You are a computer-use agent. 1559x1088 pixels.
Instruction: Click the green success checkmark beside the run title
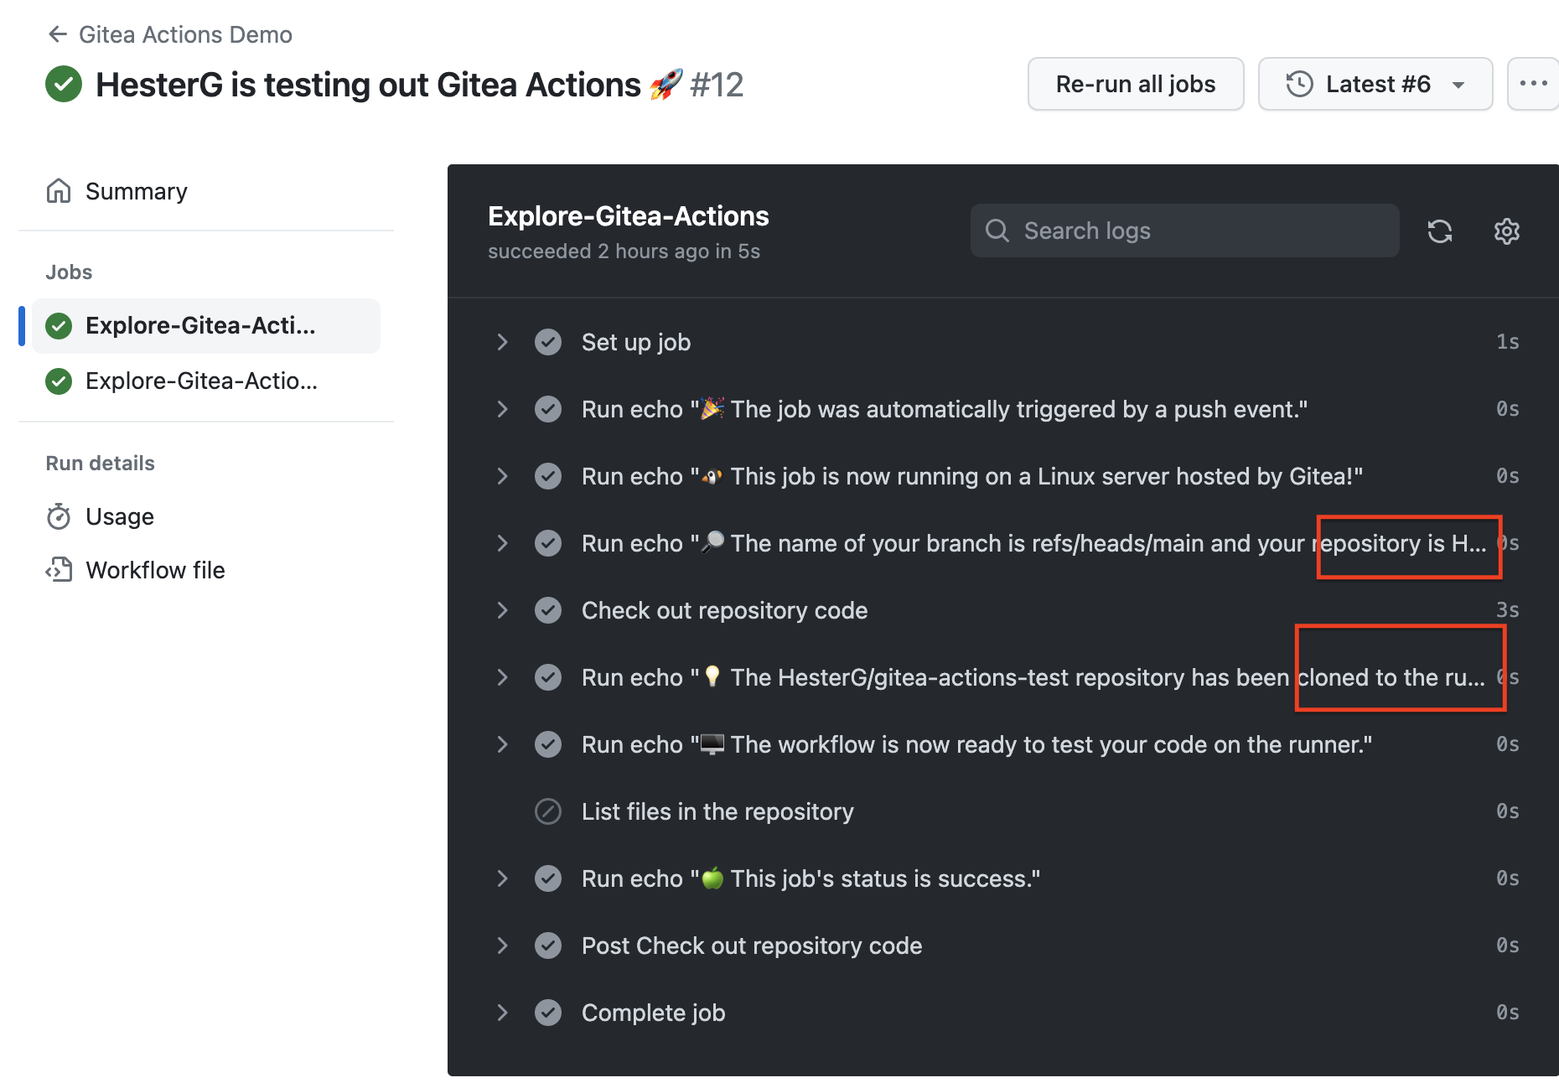coord(63,84)
